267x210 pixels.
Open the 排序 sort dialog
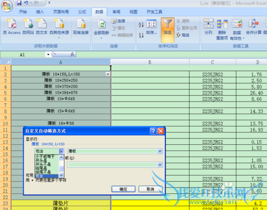(x=152, y=27)
